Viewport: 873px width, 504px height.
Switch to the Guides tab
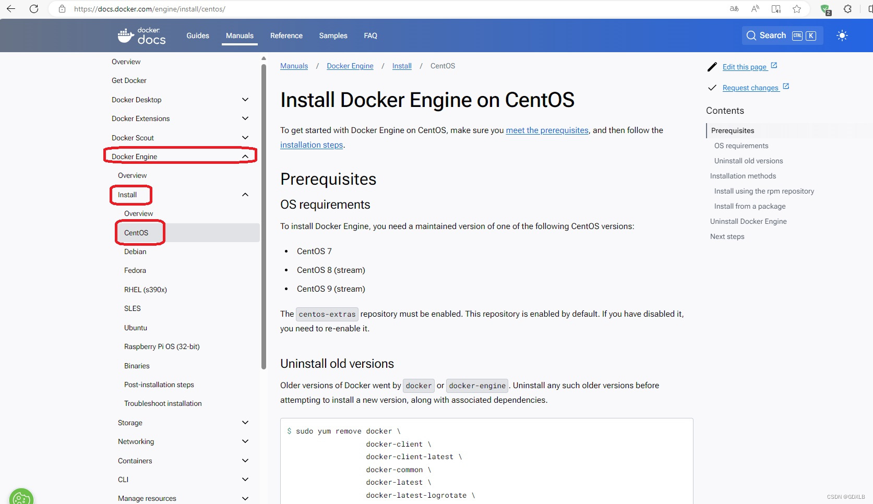point(197,35)
